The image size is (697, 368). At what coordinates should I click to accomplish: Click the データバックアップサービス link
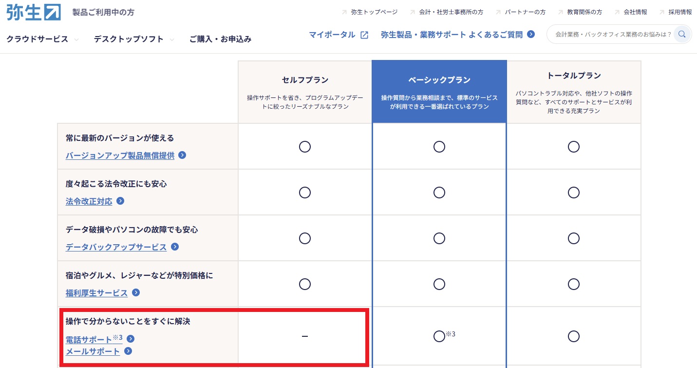(x=116, y=247)
